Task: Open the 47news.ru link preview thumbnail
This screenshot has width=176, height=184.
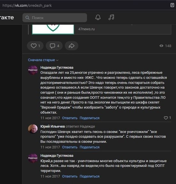Action: (x=53, y=29)
